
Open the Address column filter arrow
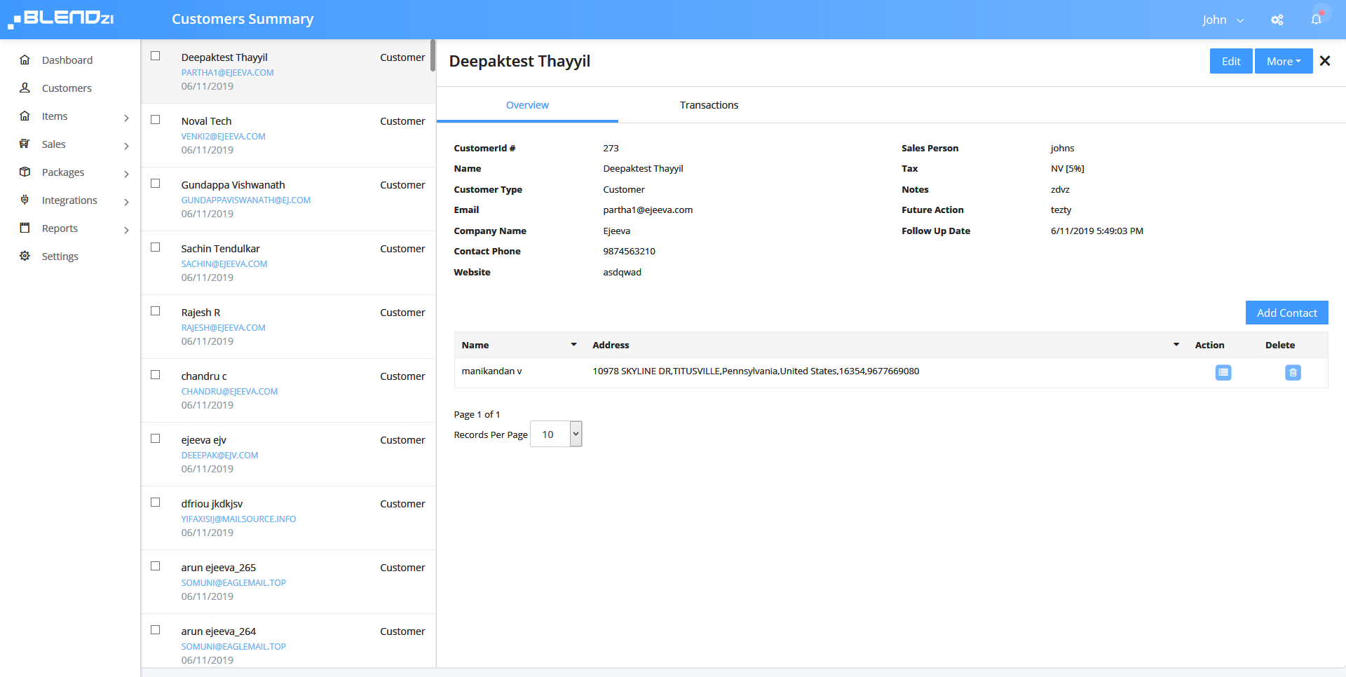click(x=1176, y=345)
